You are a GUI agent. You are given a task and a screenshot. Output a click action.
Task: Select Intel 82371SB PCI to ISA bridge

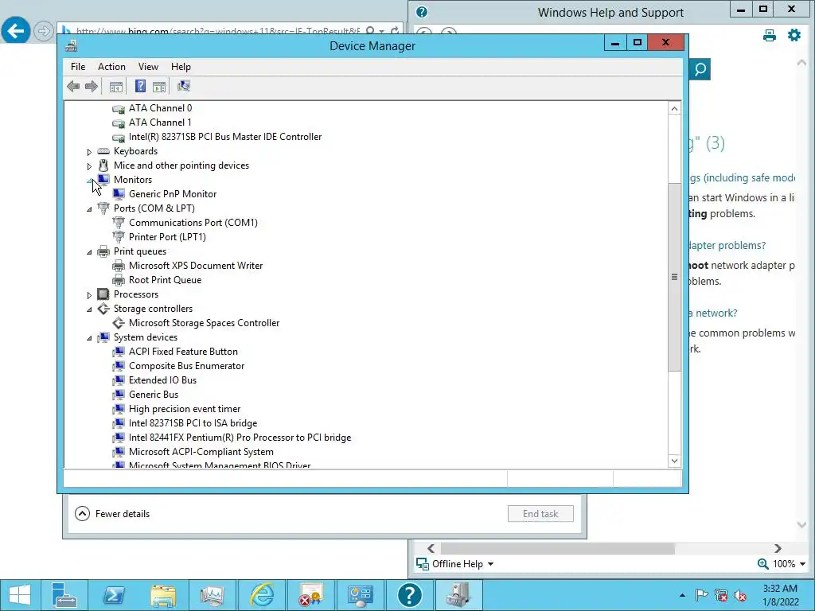pos(193,423)
